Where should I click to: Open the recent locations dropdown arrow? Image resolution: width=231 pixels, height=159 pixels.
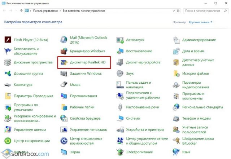[x=16, y=11]
